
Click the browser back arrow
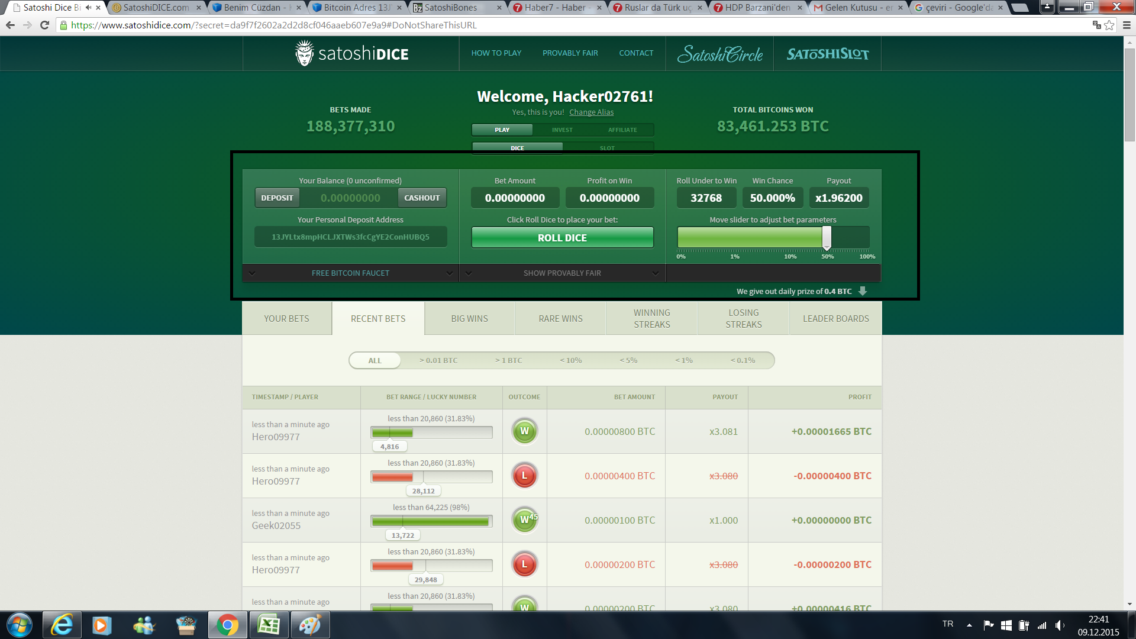click(10, 25)
